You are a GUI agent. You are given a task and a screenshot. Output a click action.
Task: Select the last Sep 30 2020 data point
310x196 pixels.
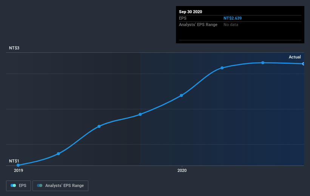click(304, 64)
